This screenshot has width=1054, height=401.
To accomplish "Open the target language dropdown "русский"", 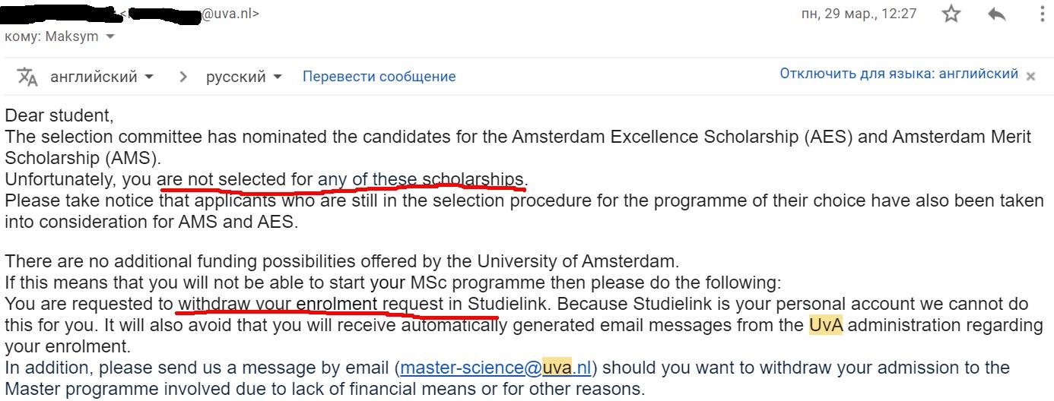I will (x=243, y=77).
